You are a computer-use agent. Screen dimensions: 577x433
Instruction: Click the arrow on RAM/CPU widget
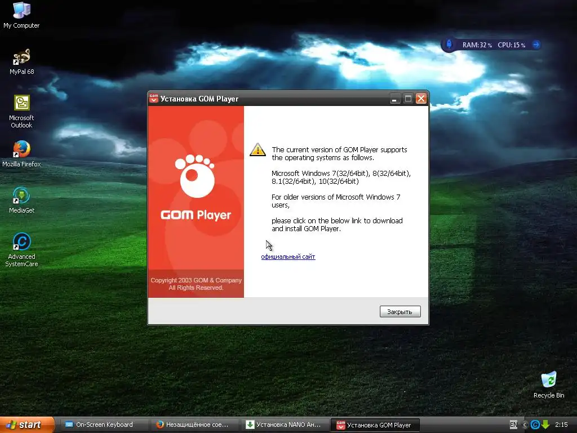coord(536,45)
